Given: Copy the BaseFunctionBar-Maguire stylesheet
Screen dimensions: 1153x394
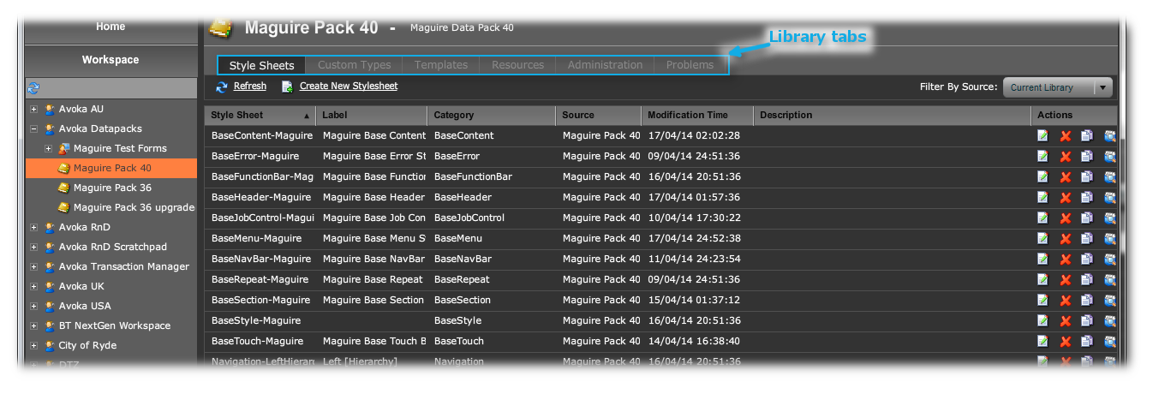Looking at the screenshot, I should (1087, 176).
